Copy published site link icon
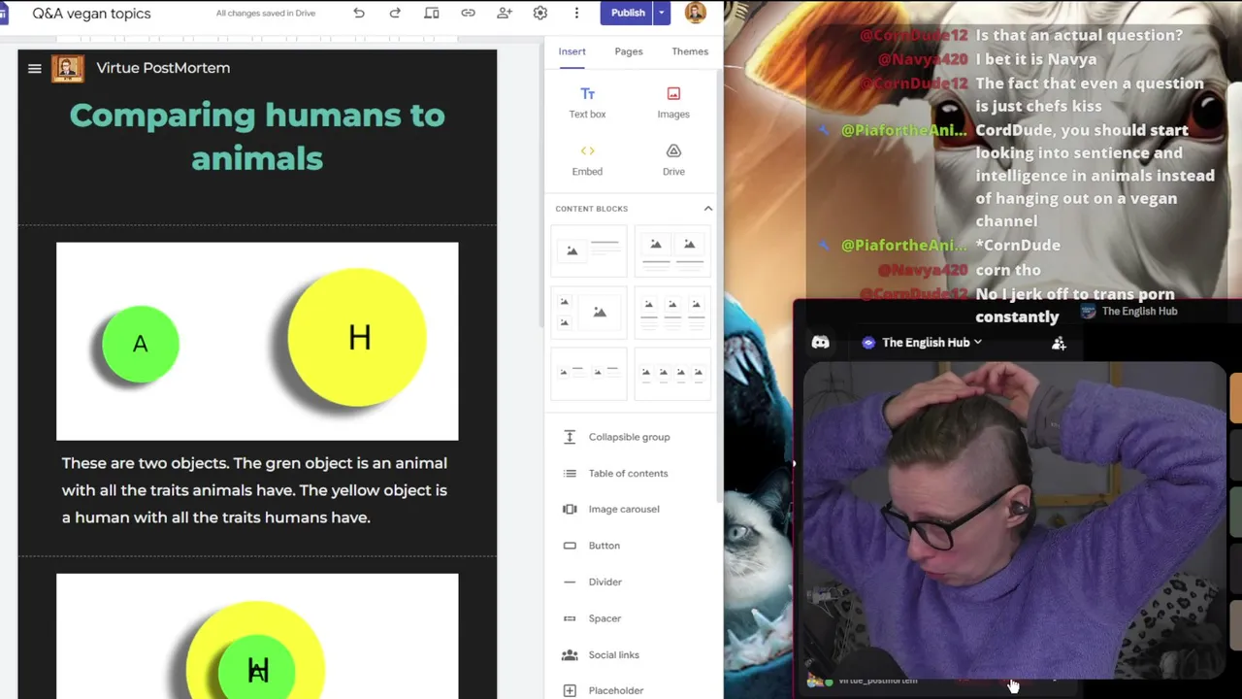The width and height of the screenshot is (1242, 699). (x=468, y=13)
